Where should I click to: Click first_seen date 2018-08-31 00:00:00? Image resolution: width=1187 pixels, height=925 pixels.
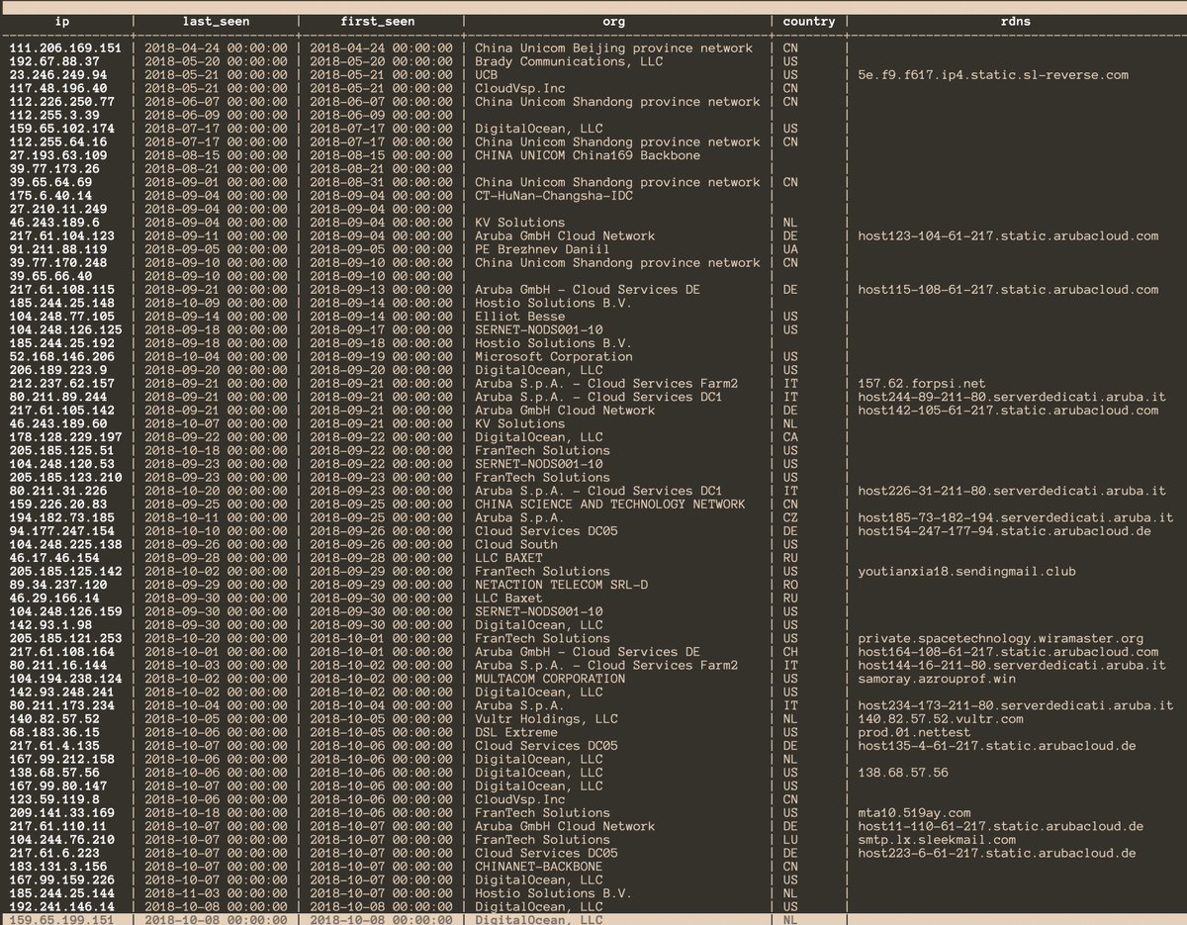tap(382, 182)
